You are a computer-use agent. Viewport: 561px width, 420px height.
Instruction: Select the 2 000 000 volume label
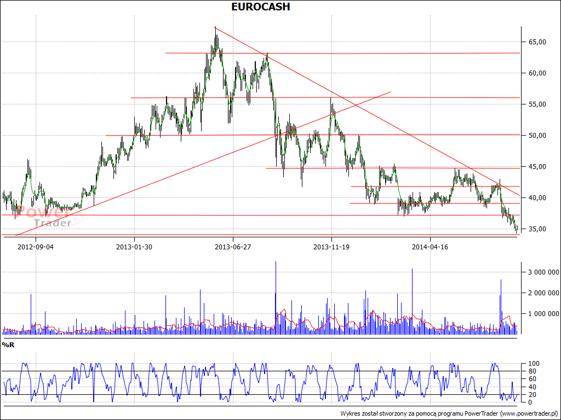(543, 293)
